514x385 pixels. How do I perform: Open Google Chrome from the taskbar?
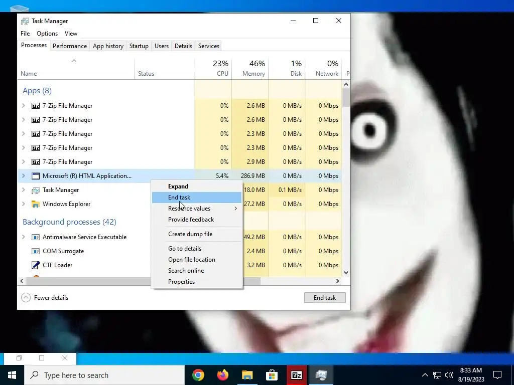pyautogui.click(x=198, y=375)
